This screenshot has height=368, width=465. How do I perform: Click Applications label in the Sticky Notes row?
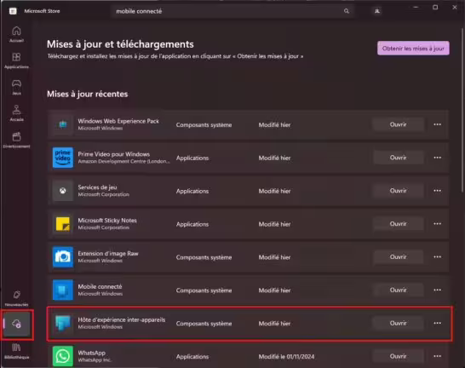[x=192, y=225]
